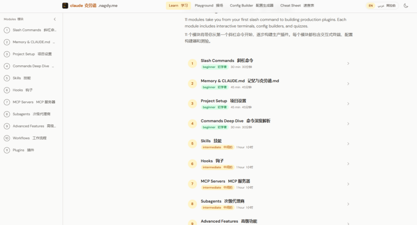Open the Playground tab
Screen dimensions: 417x225
tap(208, 6)
